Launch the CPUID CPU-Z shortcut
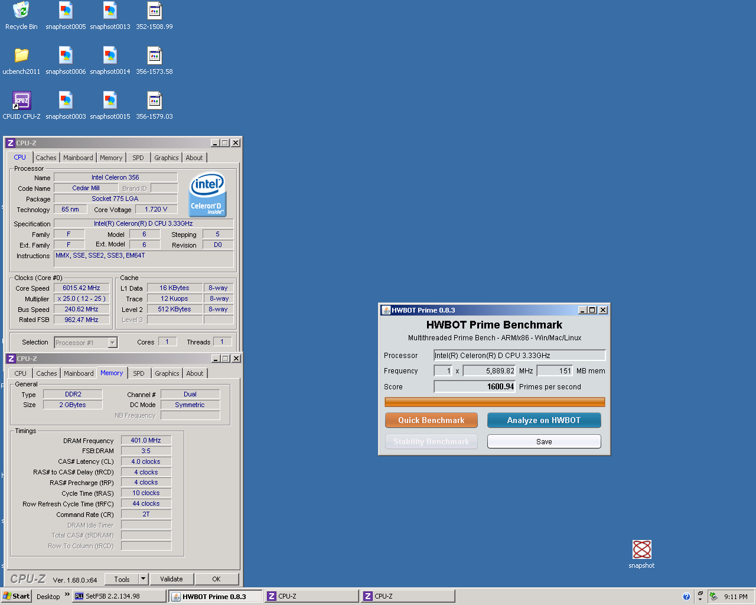 pos(21,106)
